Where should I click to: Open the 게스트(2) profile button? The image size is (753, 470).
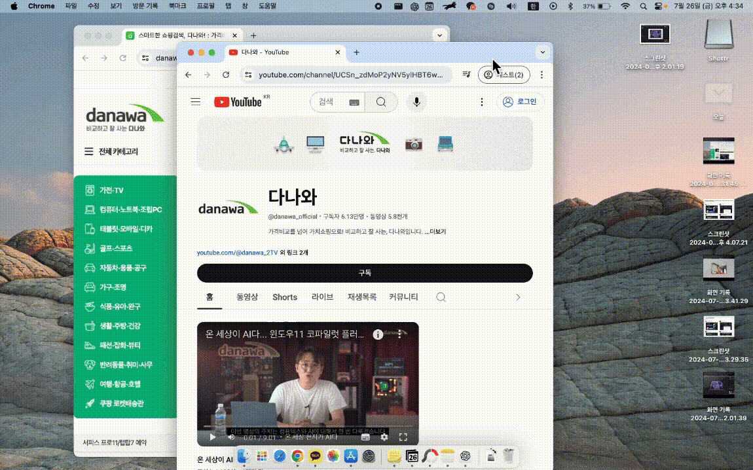[x=504, y=75]
